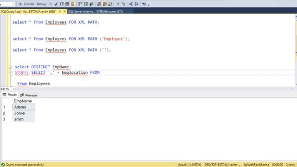Uncomment the selected lines icon
Screen dimensions: 297x167
click(x=123, y=4)
